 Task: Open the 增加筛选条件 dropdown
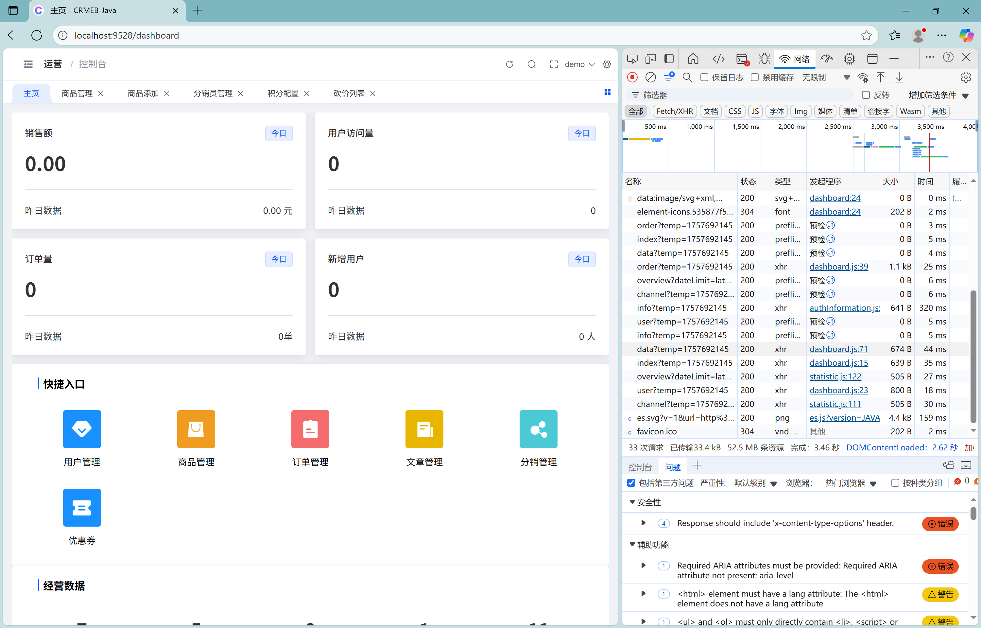click(x=938, y=95)
